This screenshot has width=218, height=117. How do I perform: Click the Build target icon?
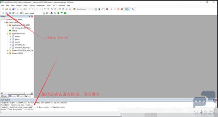pyautogui.click(x=7, y=13)
